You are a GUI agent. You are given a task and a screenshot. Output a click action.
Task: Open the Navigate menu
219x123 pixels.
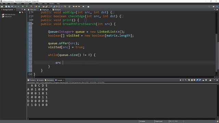[x=27, y=4]
